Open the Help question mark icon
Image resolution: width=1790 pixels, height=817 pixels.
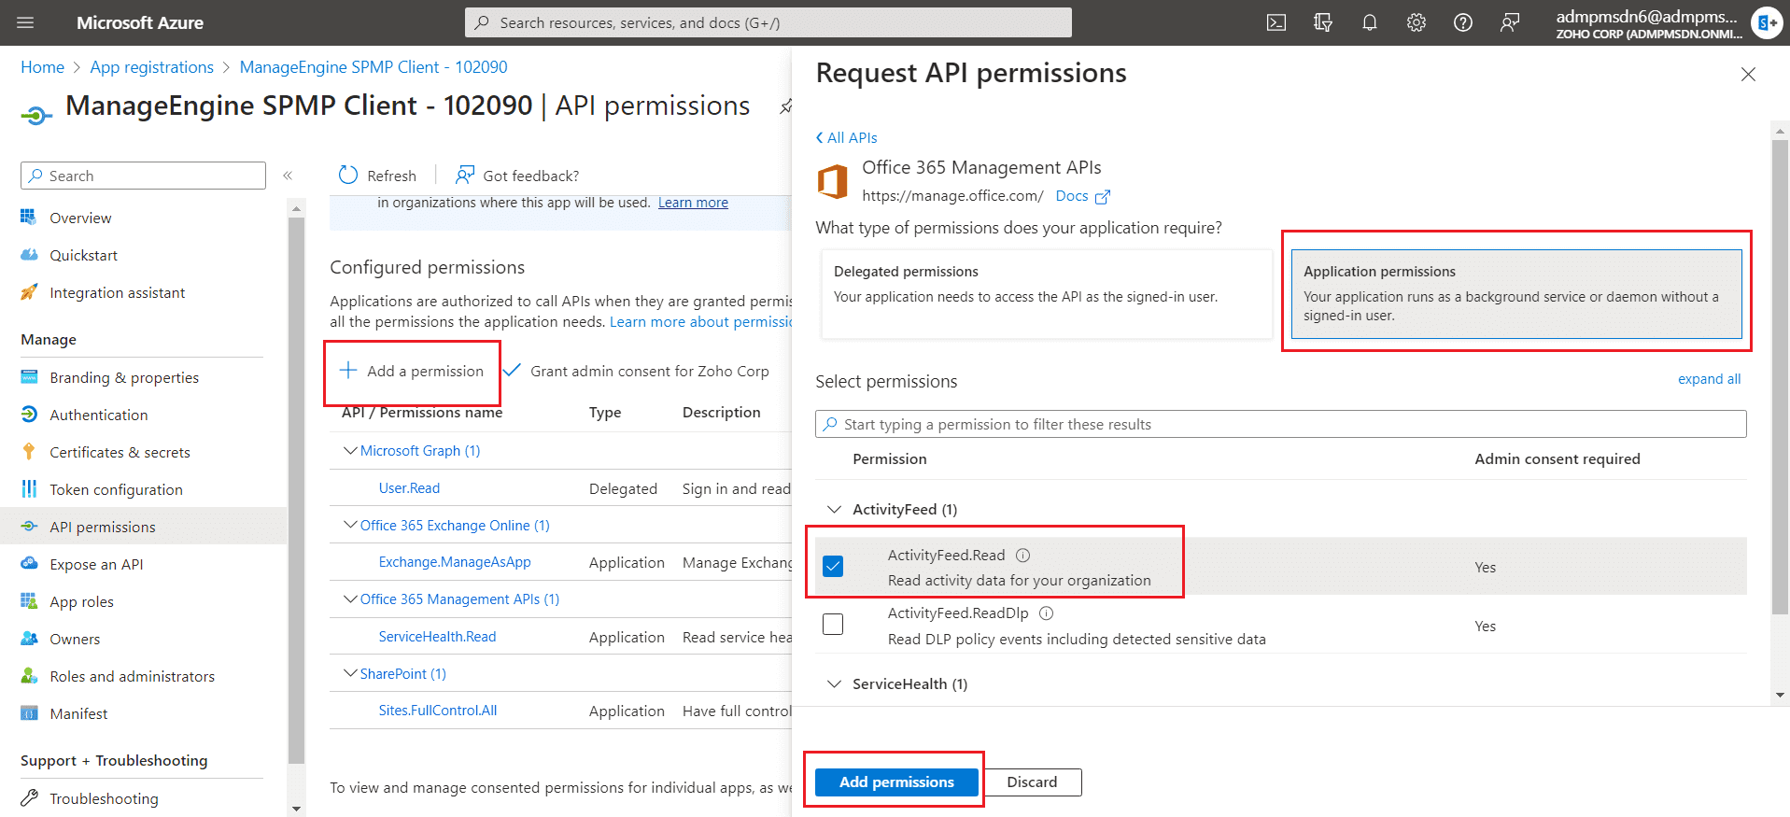coord(1462,22)
